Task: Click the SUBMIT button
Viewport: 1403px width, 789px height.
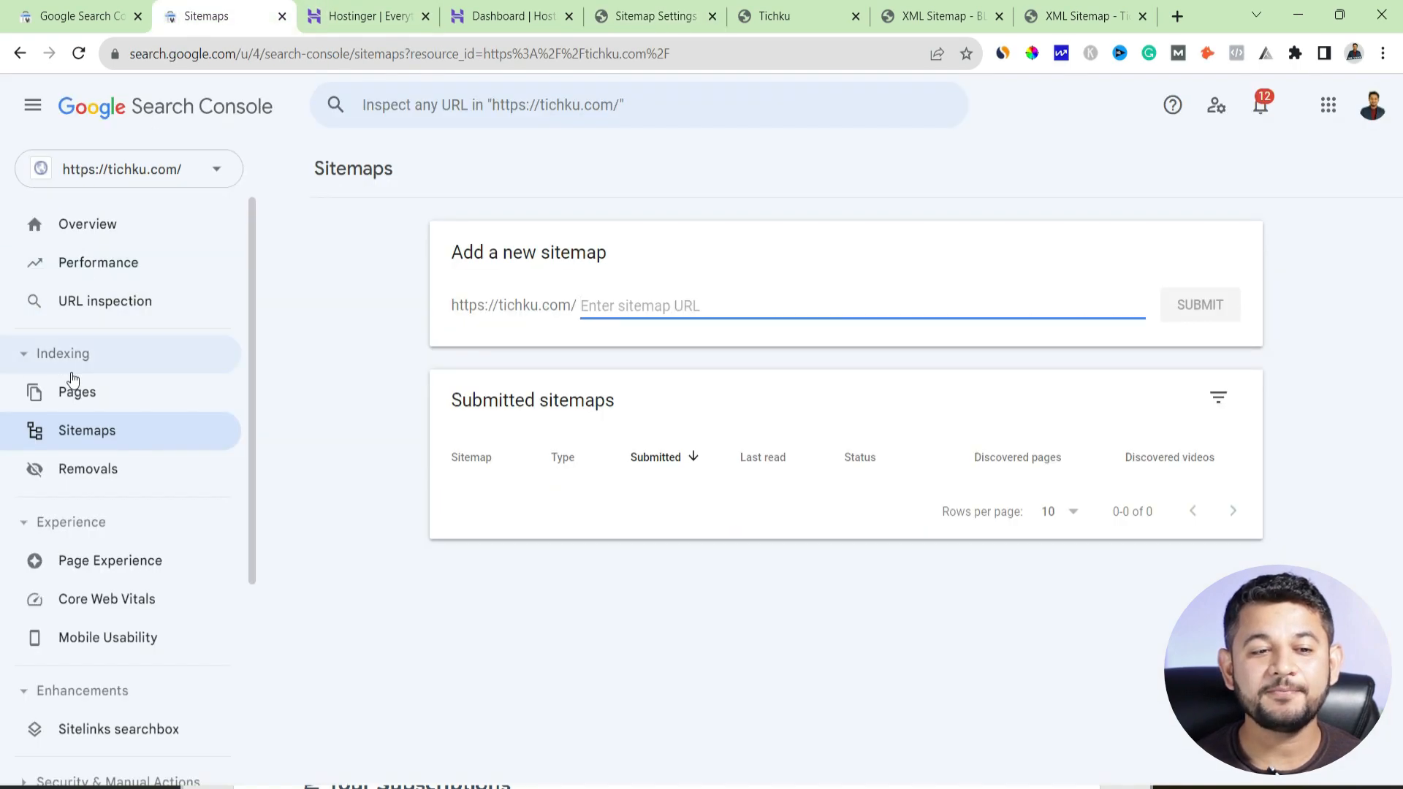Action: 1200,305
